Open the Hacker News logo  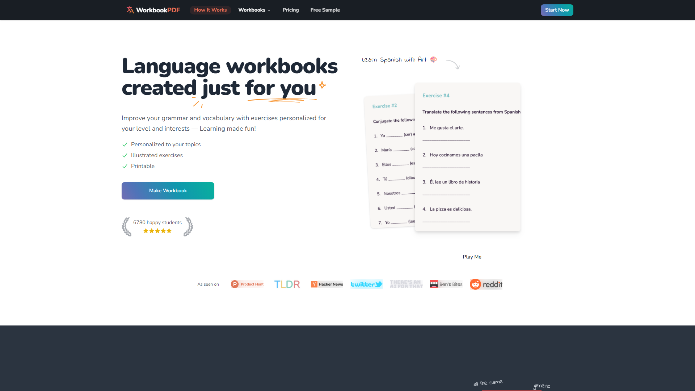(x=327, y=284)
